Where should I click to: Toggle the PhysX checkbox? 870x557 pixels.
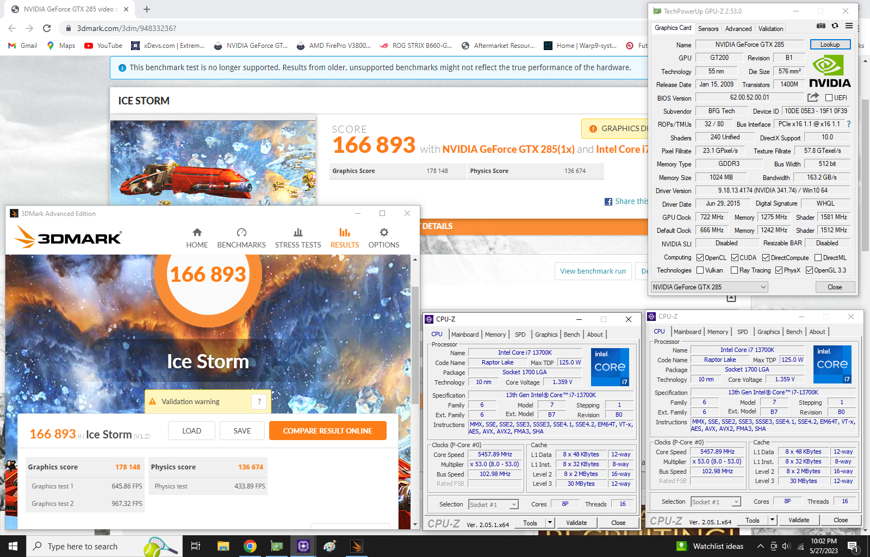(779, 270)
